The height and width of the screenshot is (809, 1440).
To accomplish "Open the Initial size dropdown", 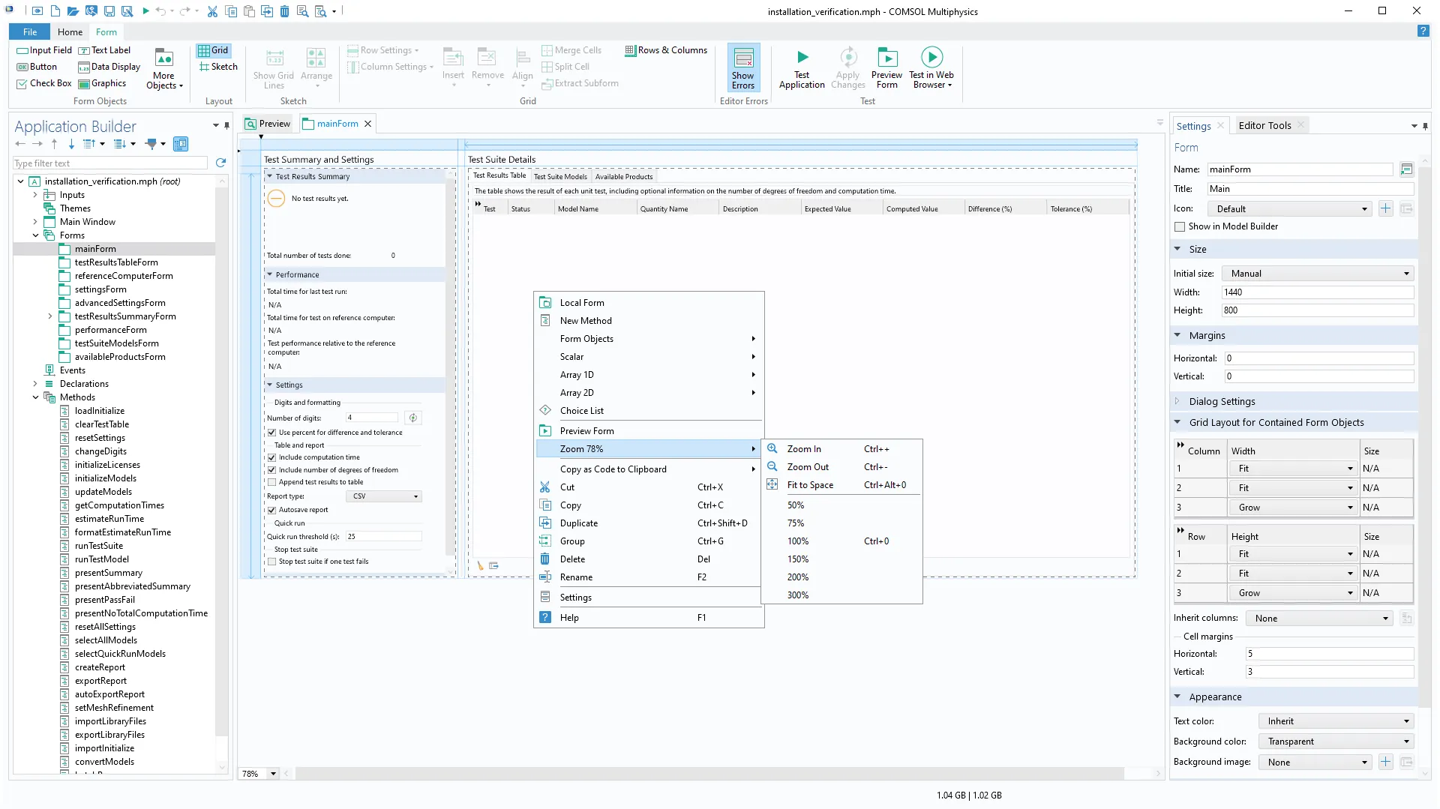I will [1317, 274].
